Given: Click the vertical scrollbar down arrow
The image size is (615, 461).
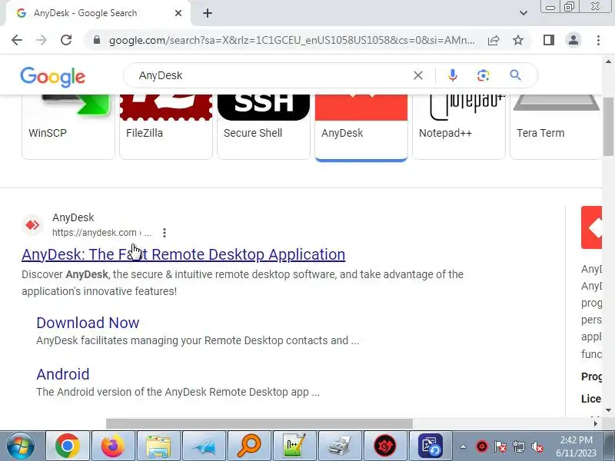Looking at the screenshot, I should click(x=608, y=410).
